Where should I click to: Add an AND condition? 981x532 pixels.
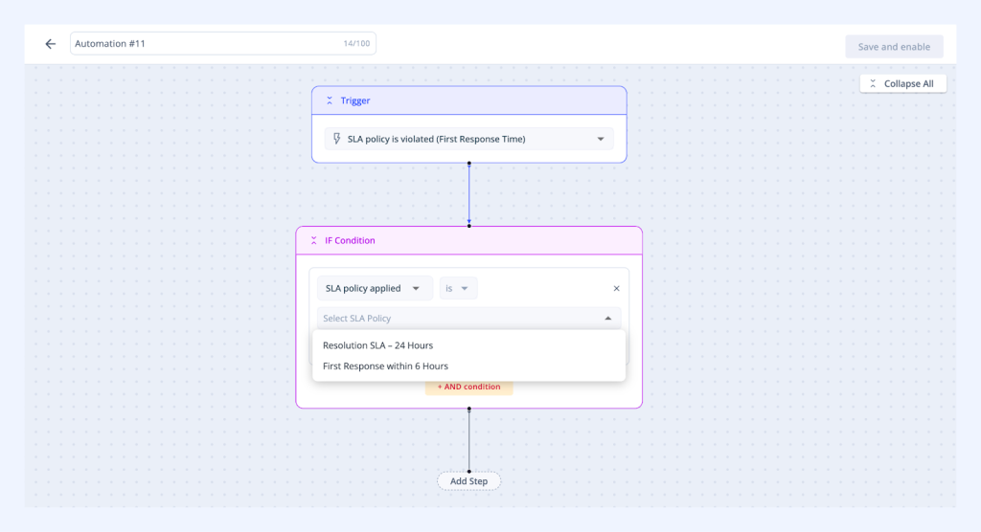(468, 387)
